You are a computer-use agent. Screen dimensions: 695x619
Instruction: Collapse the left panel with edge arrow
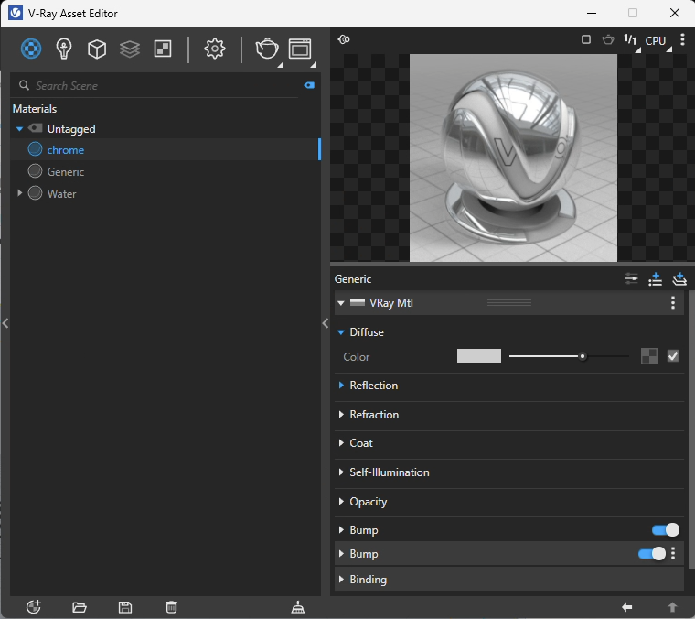point(5,323)
